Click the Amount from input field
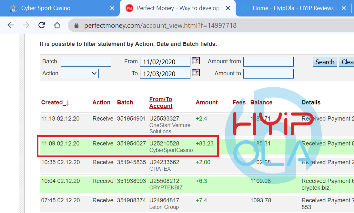The height and width of the screenshot is (213, 354). [x=268, y=62]
